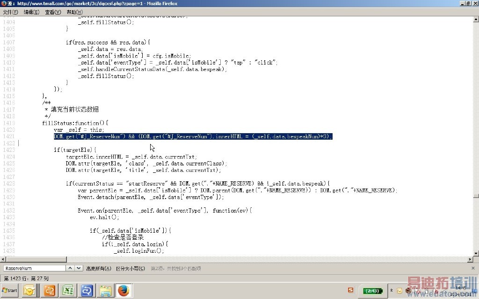Expand hidden system tray icons
Image resolution: width=479 pixels, height=299 pixels.
tap(392, 291)
